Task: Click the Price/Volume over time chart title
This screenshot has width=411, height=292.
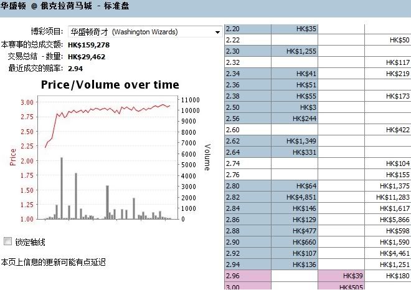Action: (110, 85)
